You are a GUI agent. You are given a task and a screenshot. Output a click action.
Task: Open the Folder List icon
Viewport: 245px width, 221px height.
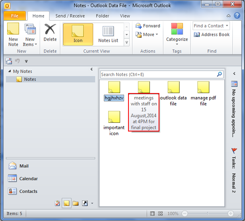[x=76, y=203]
